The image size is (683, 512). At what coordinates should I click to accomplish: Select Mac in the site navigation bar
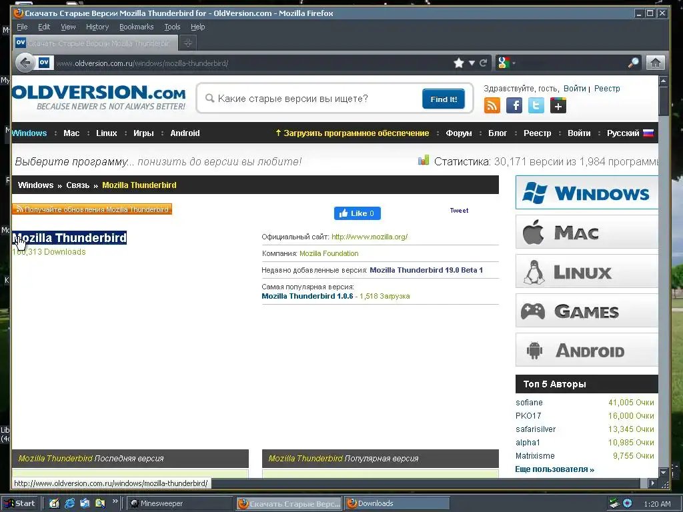click(71, 133)
